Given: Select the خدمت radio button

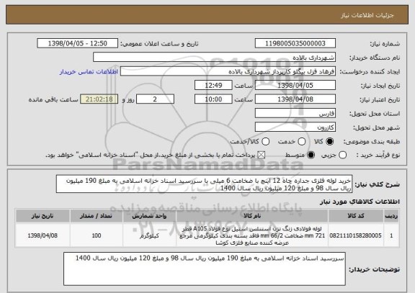Looking at the screenshot, I should coord(302,142).
